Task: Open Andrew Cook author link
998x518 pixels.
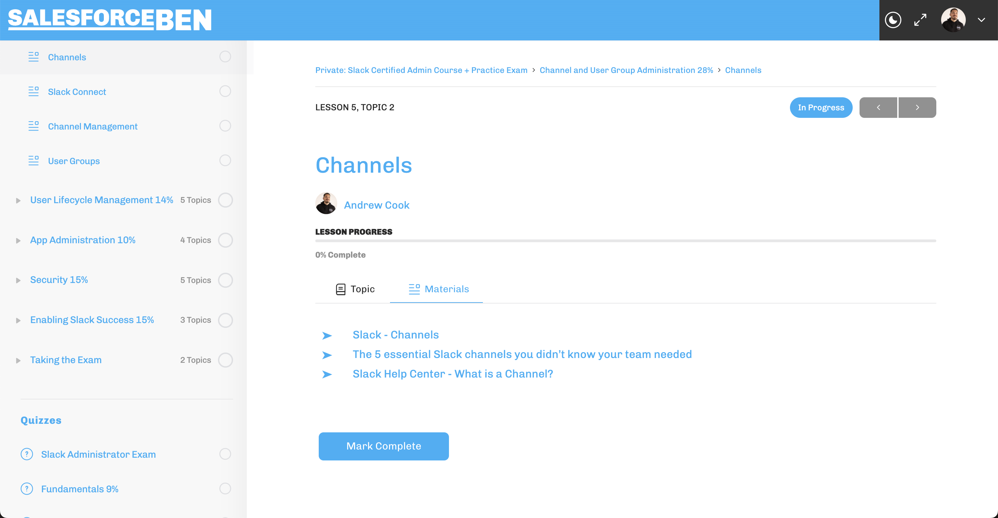Action: pyautogui.click(x=377, y=205)
